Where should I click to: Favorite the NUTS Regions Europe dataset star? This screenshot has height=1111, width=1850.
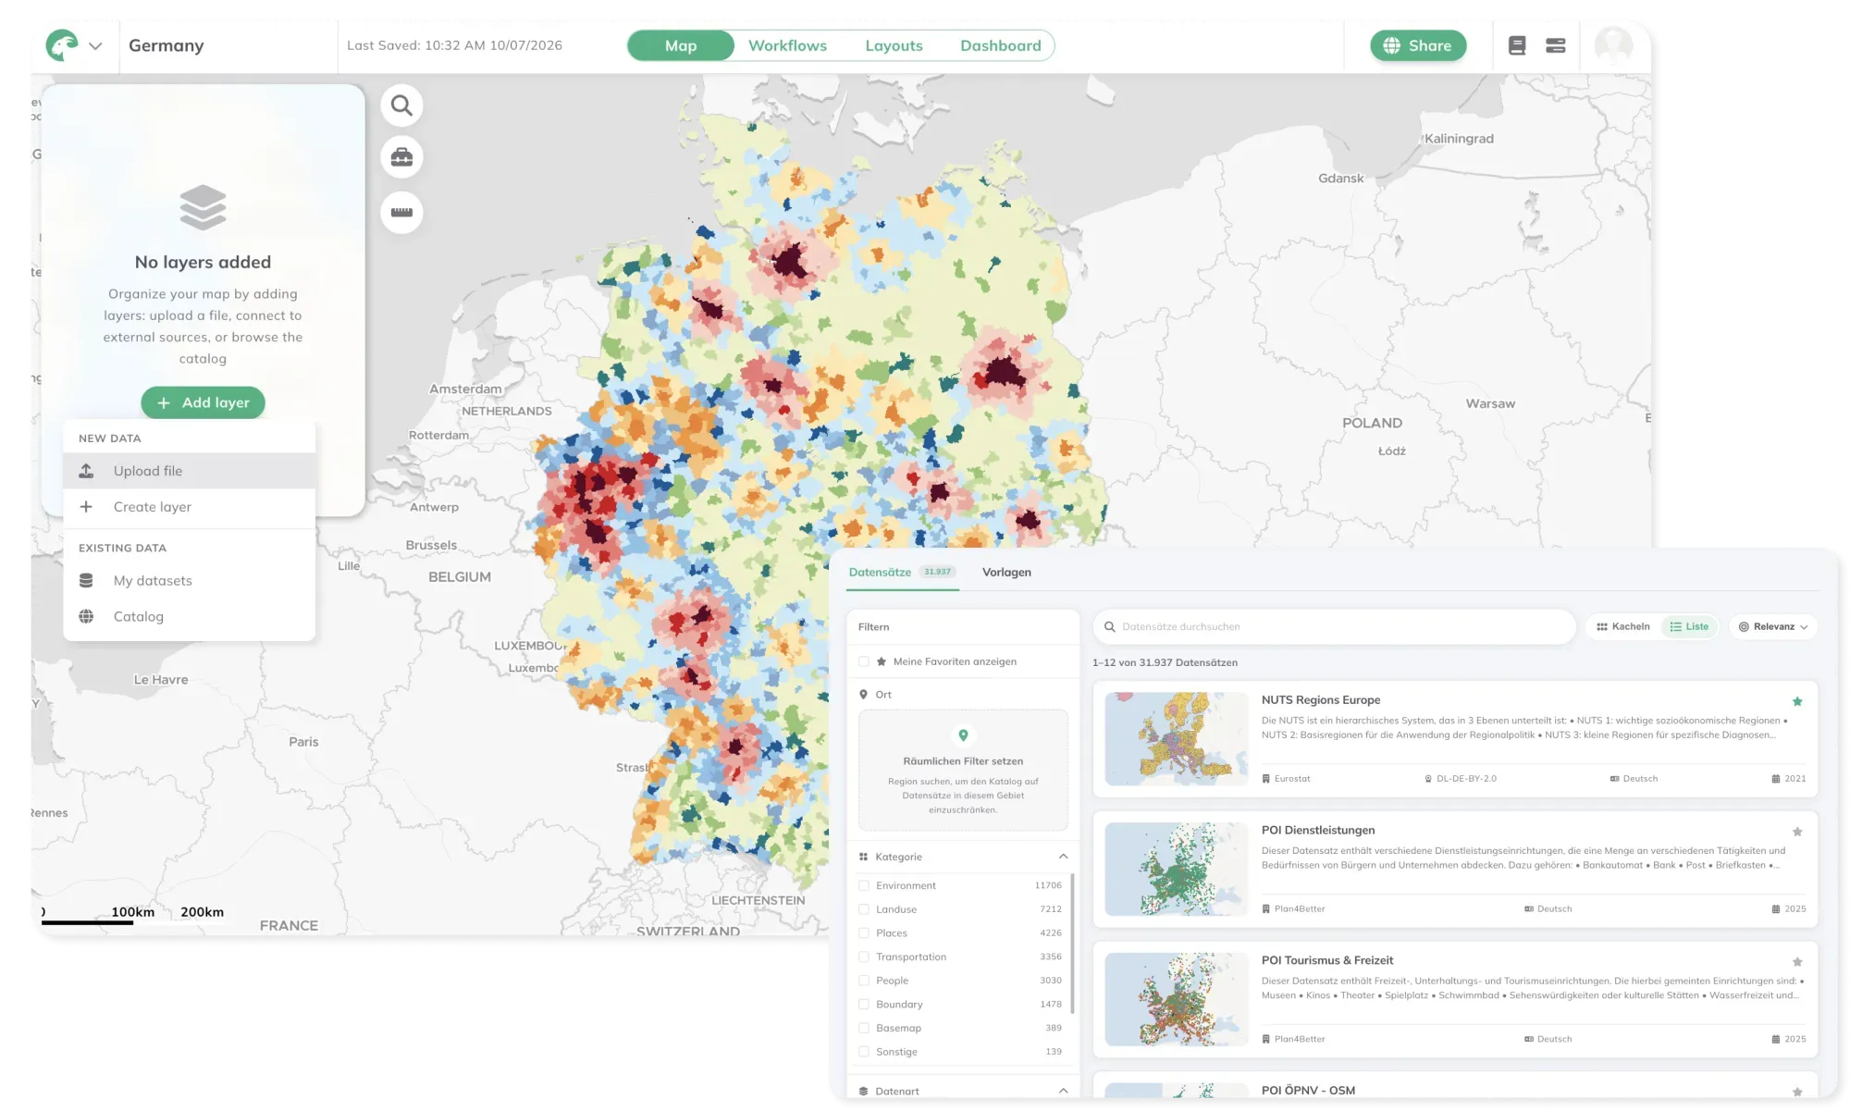[x=1797, y=701]
